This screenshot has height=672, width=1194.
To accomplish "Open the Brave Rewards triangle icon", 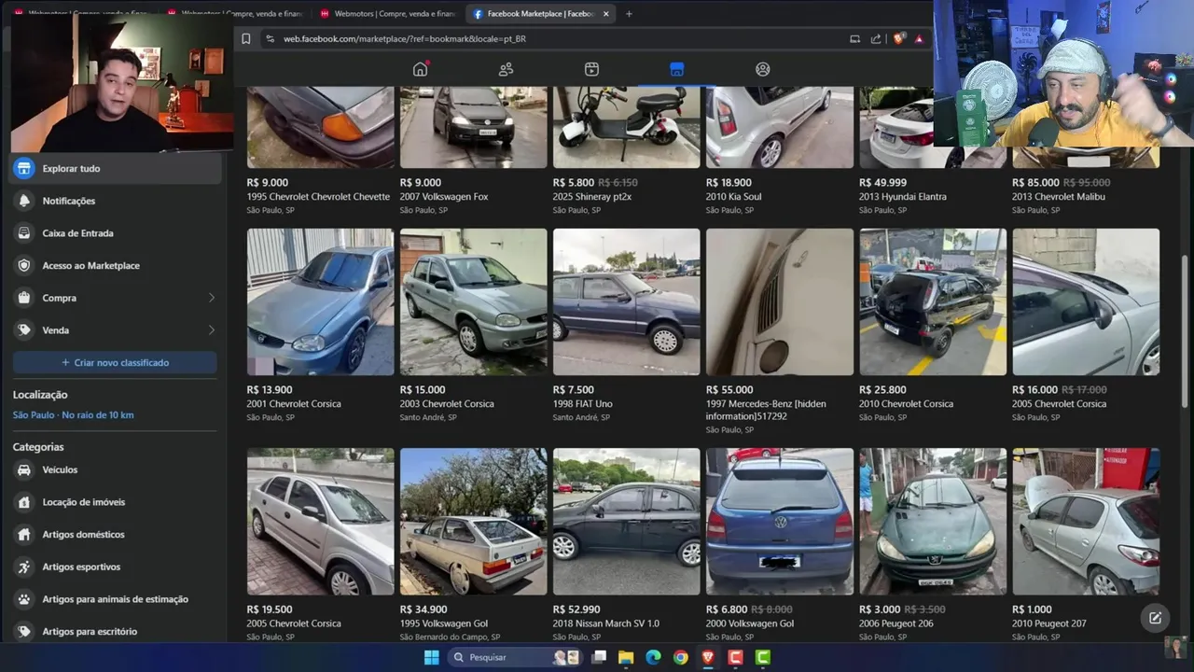I will 919,38.
